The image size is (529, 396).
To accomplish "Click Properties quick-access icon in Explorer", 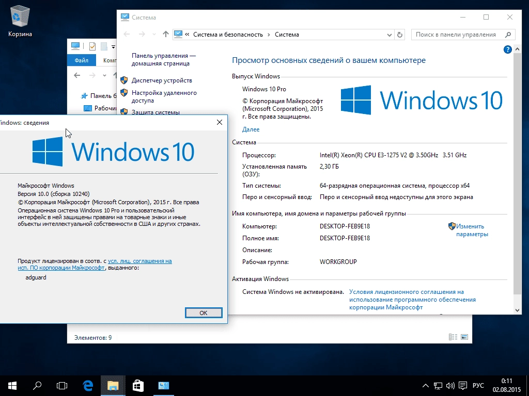I will (92, 46).
